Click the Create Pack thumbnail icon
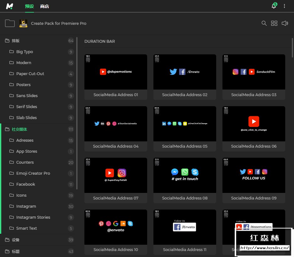 (23, 23)
